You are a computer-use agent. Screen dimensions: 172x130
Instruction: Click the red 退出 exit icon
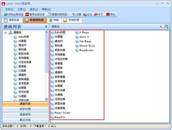(x=108, y=14)
